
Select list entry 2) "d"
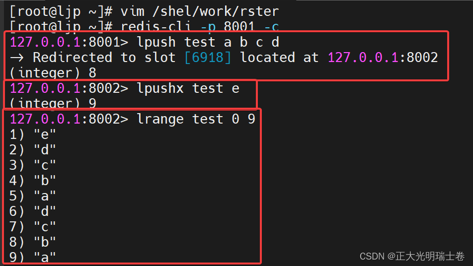pyautogui.click(x=33, y=149)
